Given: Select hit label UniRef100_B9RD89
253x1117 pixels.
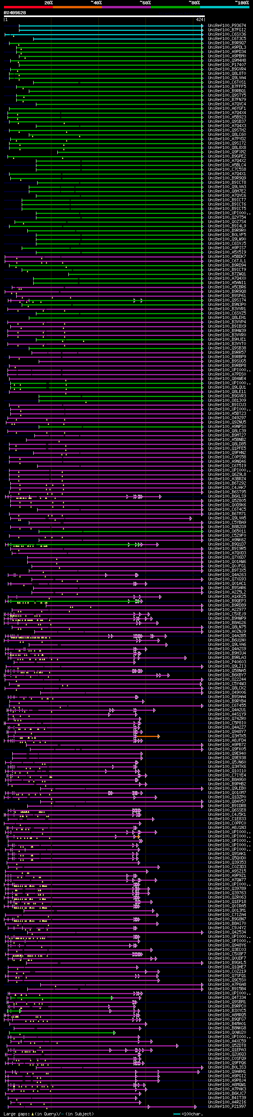Looking at the screenshot, I should 227,605.
